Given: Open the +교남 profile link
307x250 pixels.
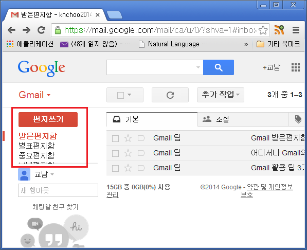Looking at the screenshot, I should (x=272, y=67).
